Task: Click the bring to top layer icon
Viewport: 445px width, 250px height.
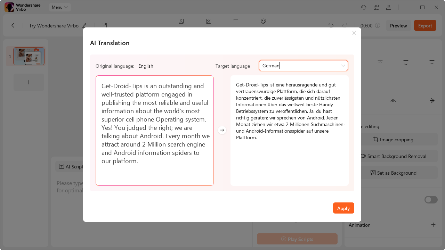Action: (x=380, y=63)
